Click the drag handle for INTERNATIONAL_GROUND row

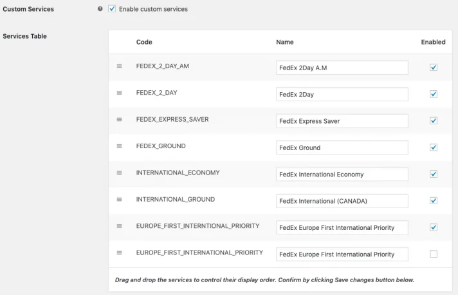[119, 199]
